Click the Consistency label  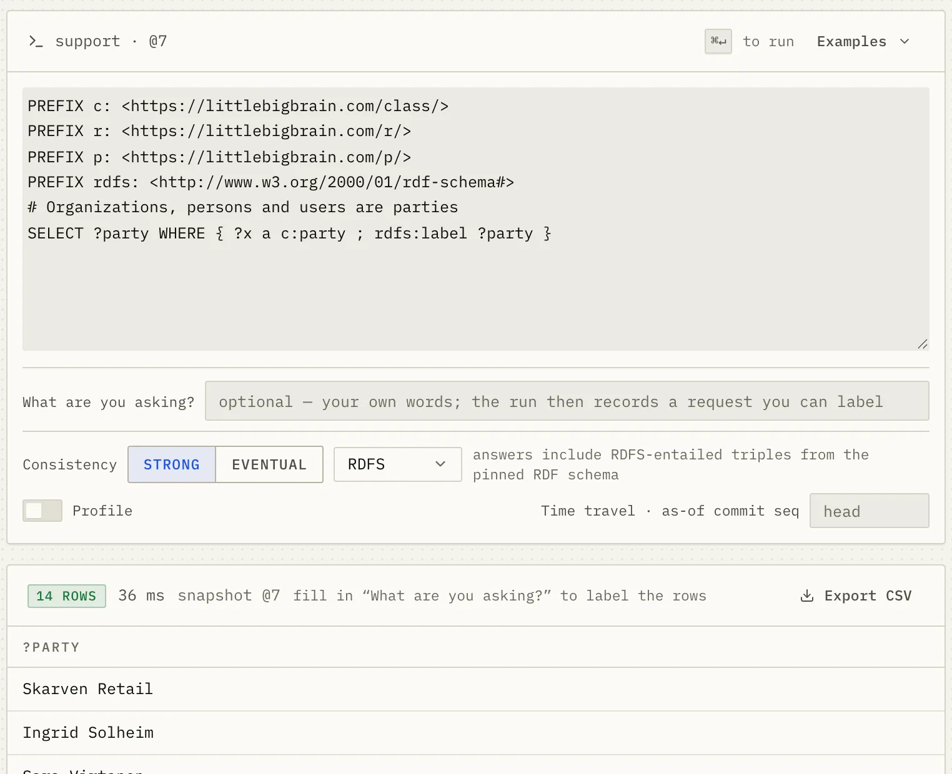(x=69, y=464)
